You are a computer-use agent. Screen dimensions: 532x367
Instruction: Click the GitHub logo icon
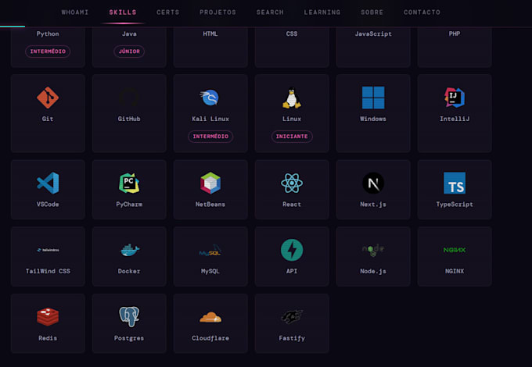129,98
